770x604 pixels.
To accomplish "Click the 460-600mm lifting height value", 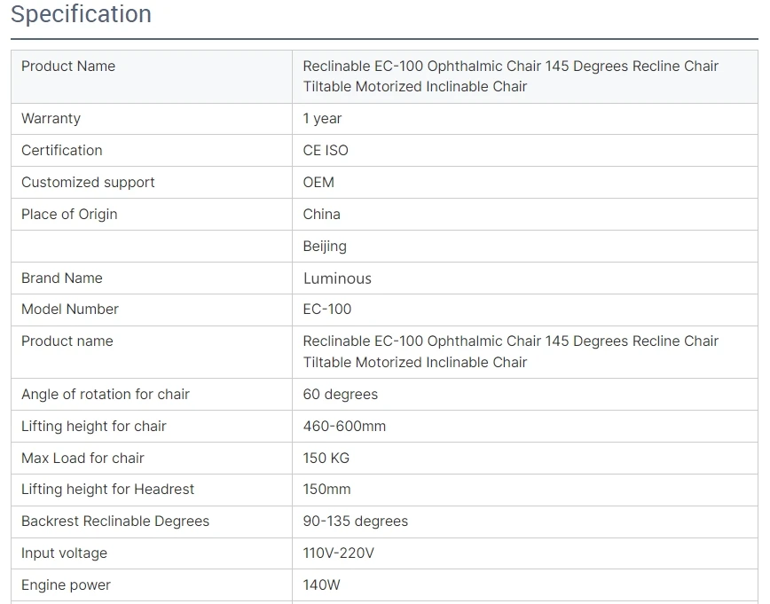I will [344, 427].
